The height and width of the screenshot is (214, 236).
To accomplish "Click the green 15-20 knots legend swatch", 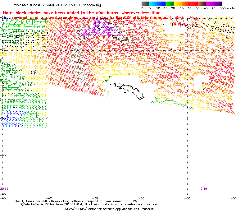I will (170, 4).
